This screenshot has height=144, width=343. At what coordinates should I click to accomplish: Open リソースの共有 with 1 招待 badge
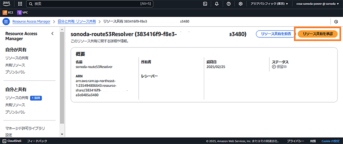[17, 98]
